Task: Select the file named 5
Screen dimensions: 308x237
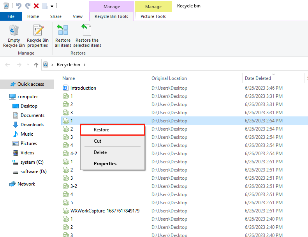Action: tap(72, 203)
